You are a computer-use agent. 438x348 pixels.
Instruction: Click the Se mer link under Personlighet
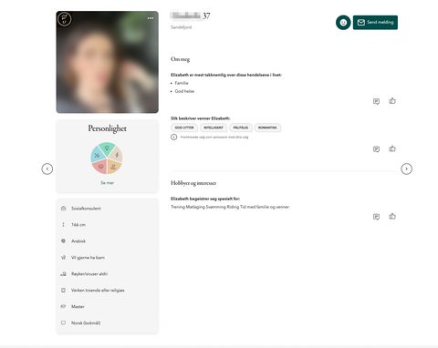click(107, 183)
